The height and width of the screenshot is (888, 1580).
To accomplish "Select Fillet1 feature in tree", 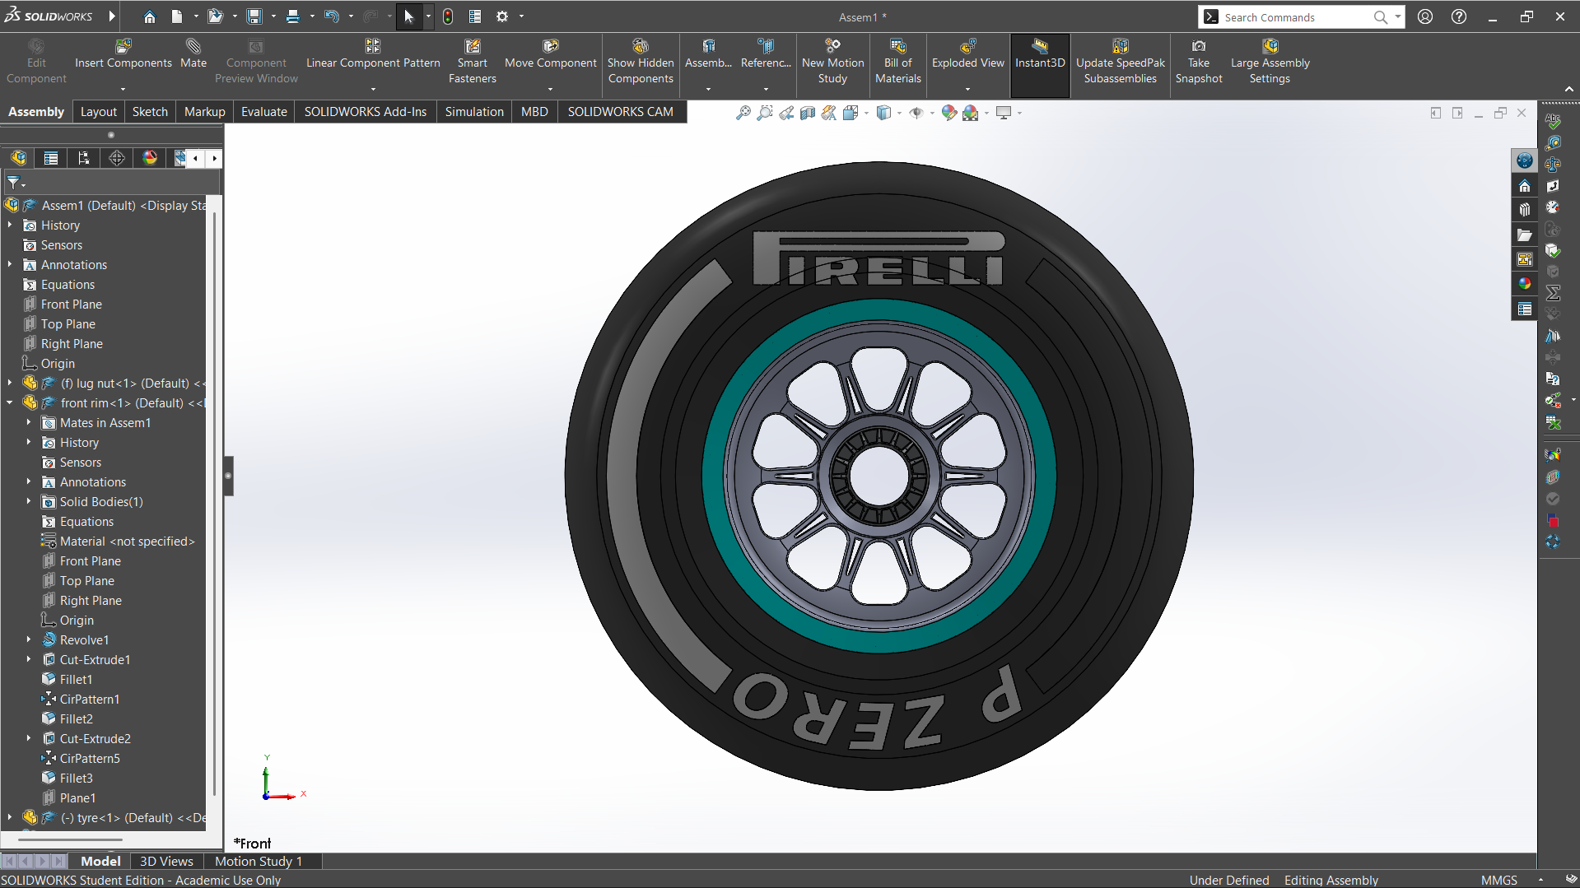I will point(76,679).
